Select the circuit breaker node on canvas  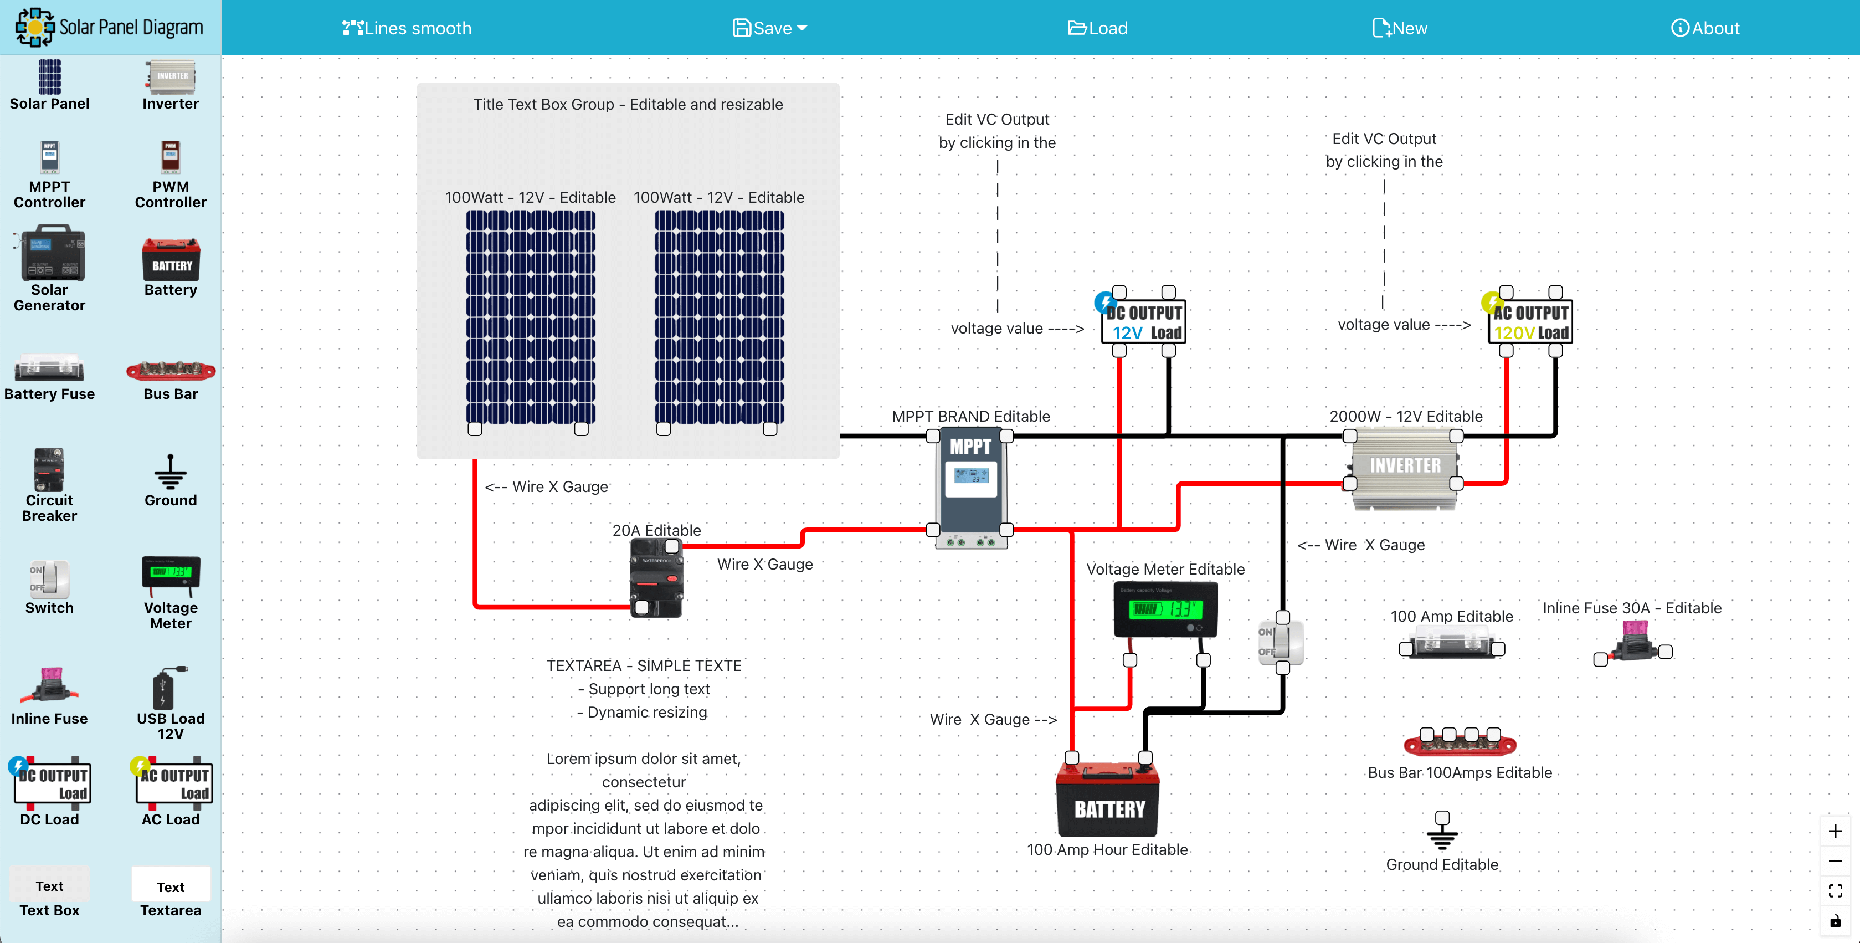click(656, 579)
